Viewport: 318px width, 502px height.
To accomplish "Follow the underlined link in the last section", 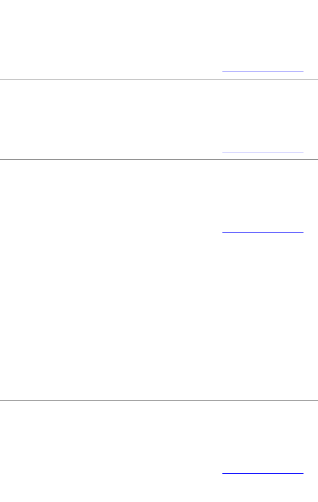I will [x=263, y=473].
